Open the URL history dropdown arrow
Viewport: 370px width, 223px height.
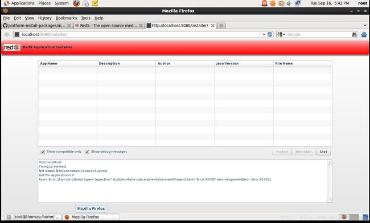264,34
